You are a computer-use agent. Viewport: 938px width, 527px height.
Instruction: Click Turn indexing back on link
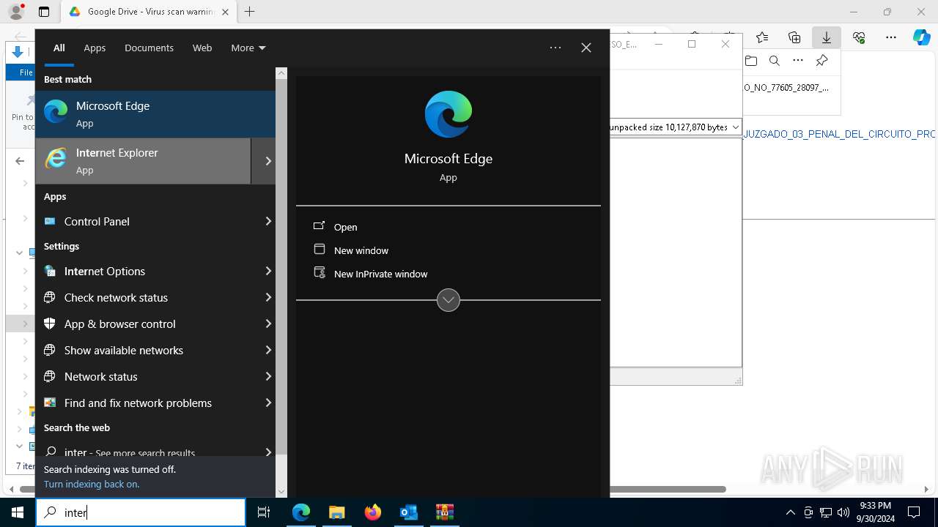pyautogui.click(x=92, y=484)
